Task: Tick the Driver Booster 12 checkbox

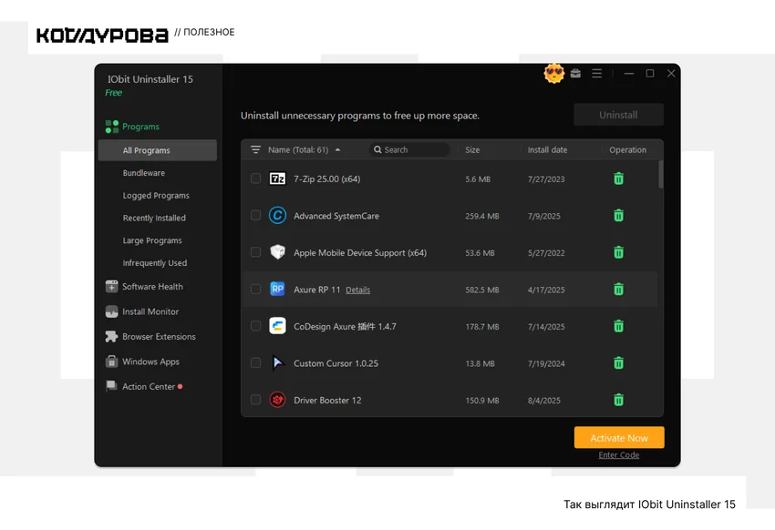Action: pyautogui.click(x=255, y=399)
